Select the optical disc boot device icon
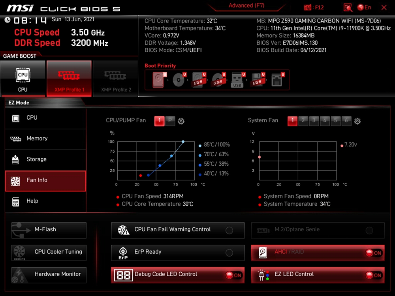The image size is (395, 296). point(179,80)
